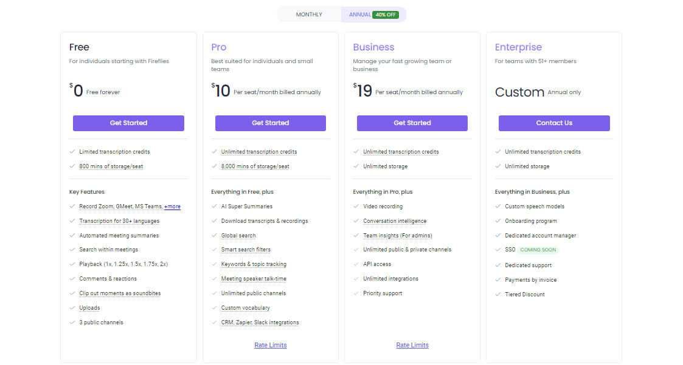Switch to Monthly billing
Viewport: 683px width, 365px height.
tap(309, 15)
